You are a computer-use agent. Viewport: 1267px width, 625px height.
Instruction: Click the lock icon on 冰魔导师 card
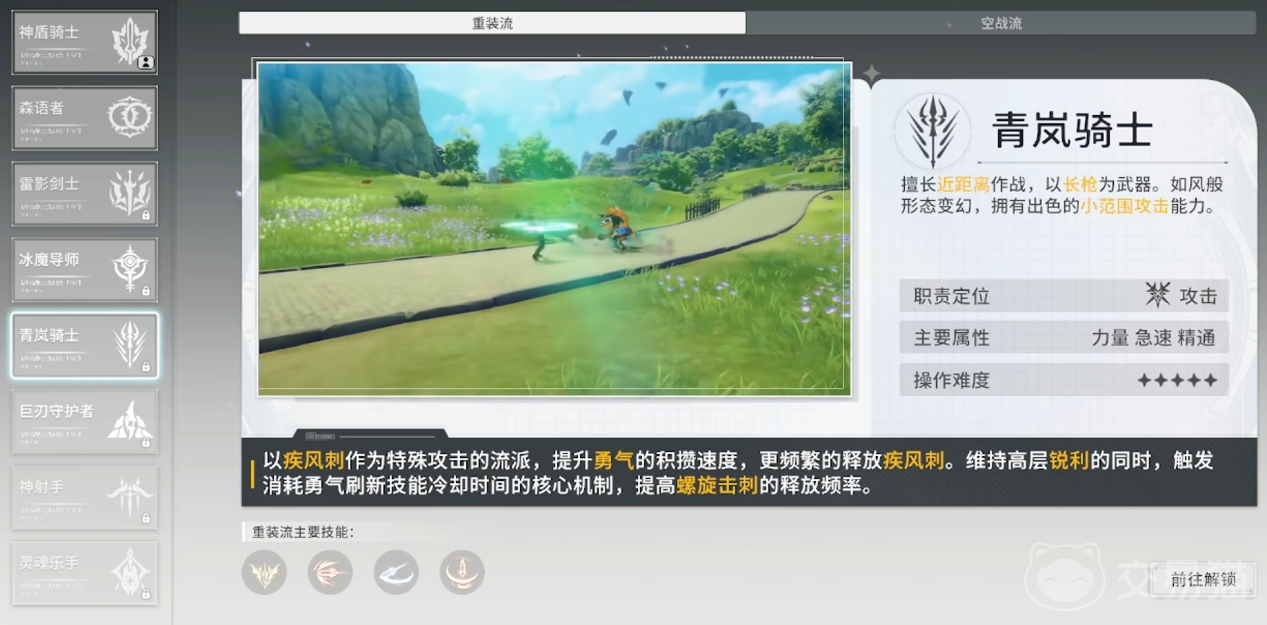coord(146,291)
